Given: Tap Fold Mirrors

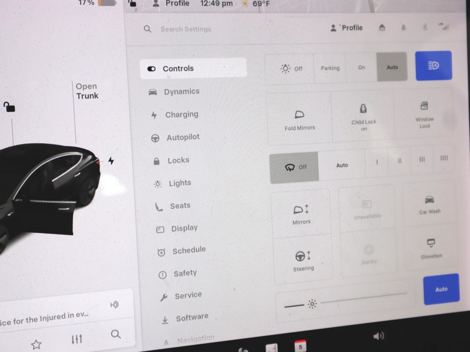Looking at the screenshot, I should pos(300,120).
